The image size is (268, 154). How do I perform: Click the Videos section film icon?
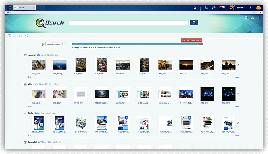25,84
